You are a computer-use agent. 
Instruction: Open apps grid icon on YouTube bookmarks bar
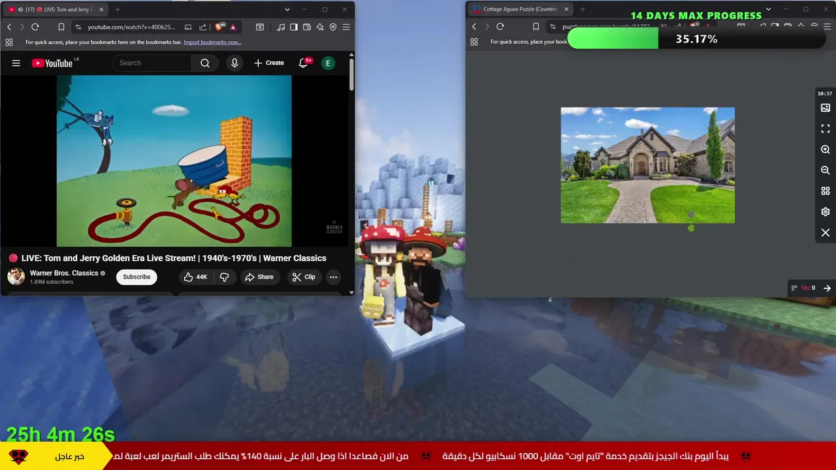pyautogui.click(x=9, y=42)
